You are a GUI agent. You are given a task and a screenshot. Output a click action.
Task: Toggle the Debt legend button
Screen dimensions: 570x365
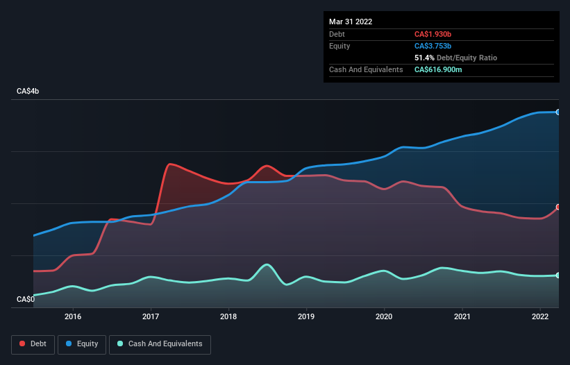pos(33,344)
